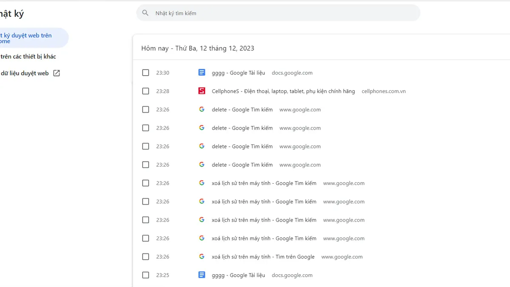The image size is (510, 287).
Task: Click the Google icon on the last delete entry
Action: pyautogui.click(x=201, y=164)
